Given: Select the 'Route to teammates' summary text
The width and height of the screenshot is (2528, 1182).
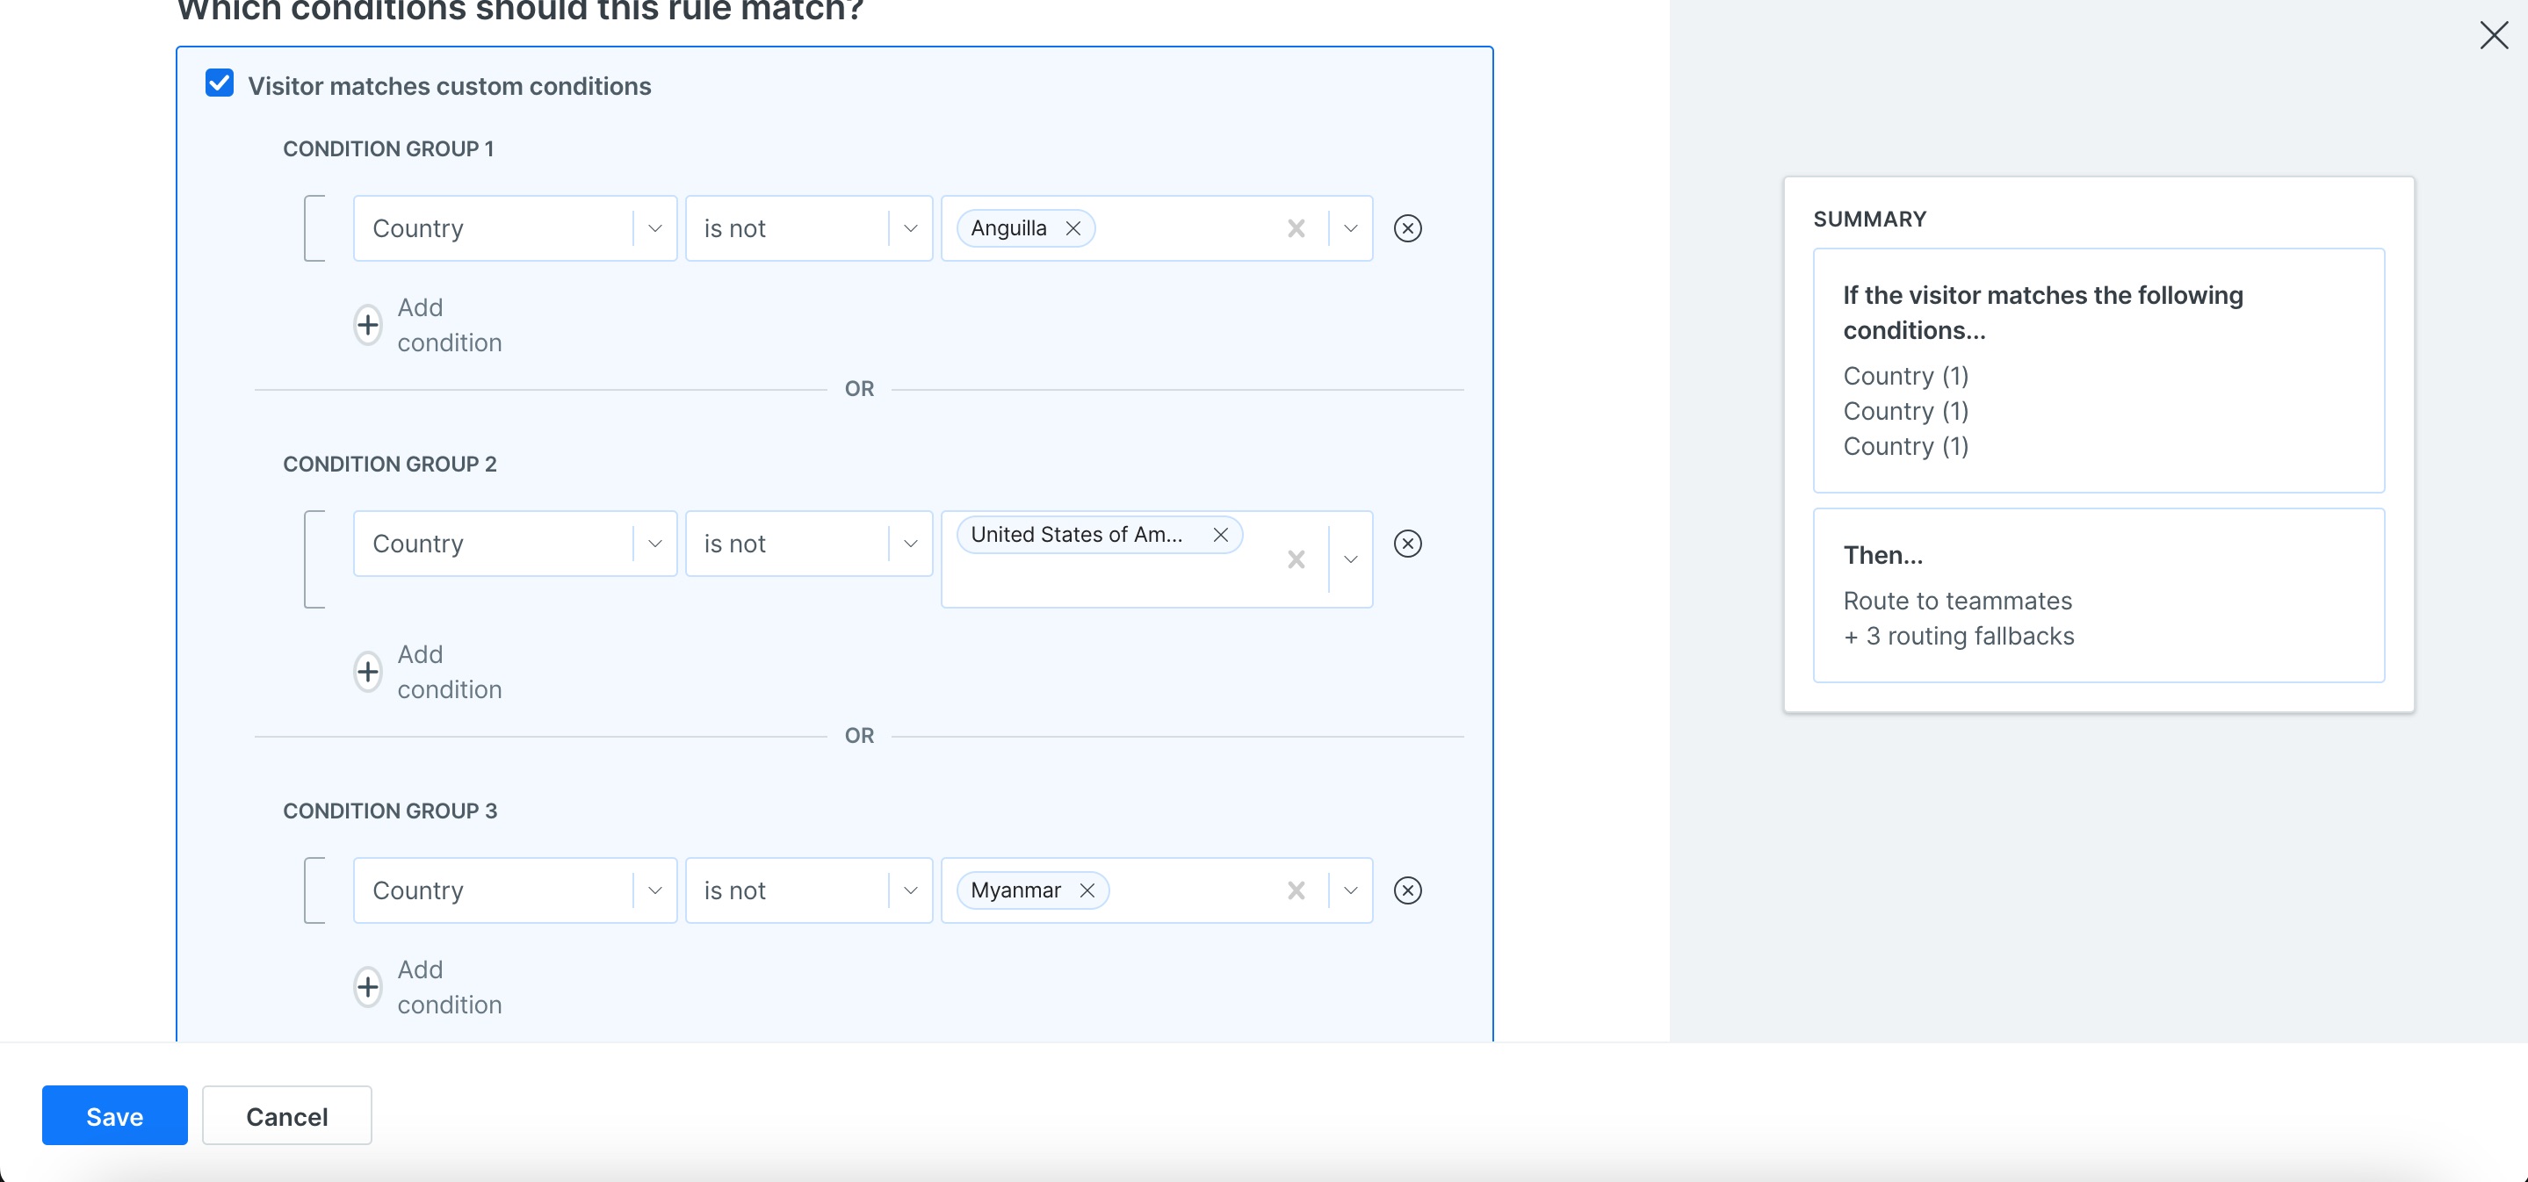Looking at the screenshot, I should tap(1958, 602).
